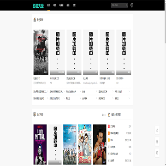Click the magnifier search icon

click(x=127, y=5)
